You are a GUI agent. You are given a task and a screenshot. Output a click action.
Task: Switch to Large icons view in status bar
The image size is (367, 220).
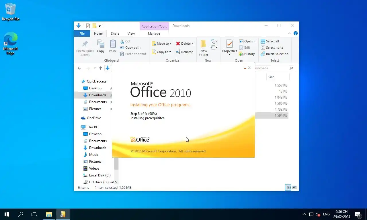294,188
